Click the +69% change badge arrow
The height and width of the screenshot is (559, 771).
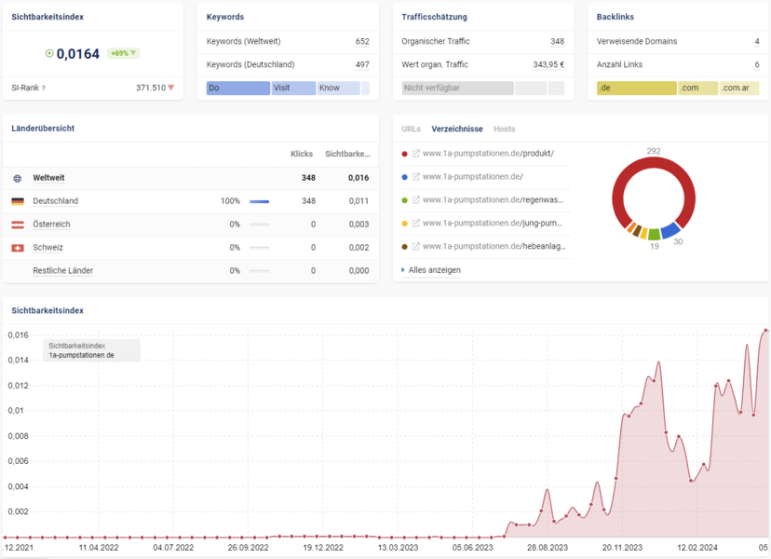133,53
